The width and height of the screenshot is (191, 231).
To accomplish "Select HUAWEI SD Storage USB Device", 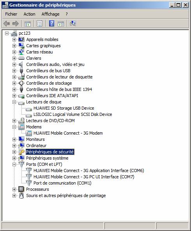I will (x=64, y=108).
